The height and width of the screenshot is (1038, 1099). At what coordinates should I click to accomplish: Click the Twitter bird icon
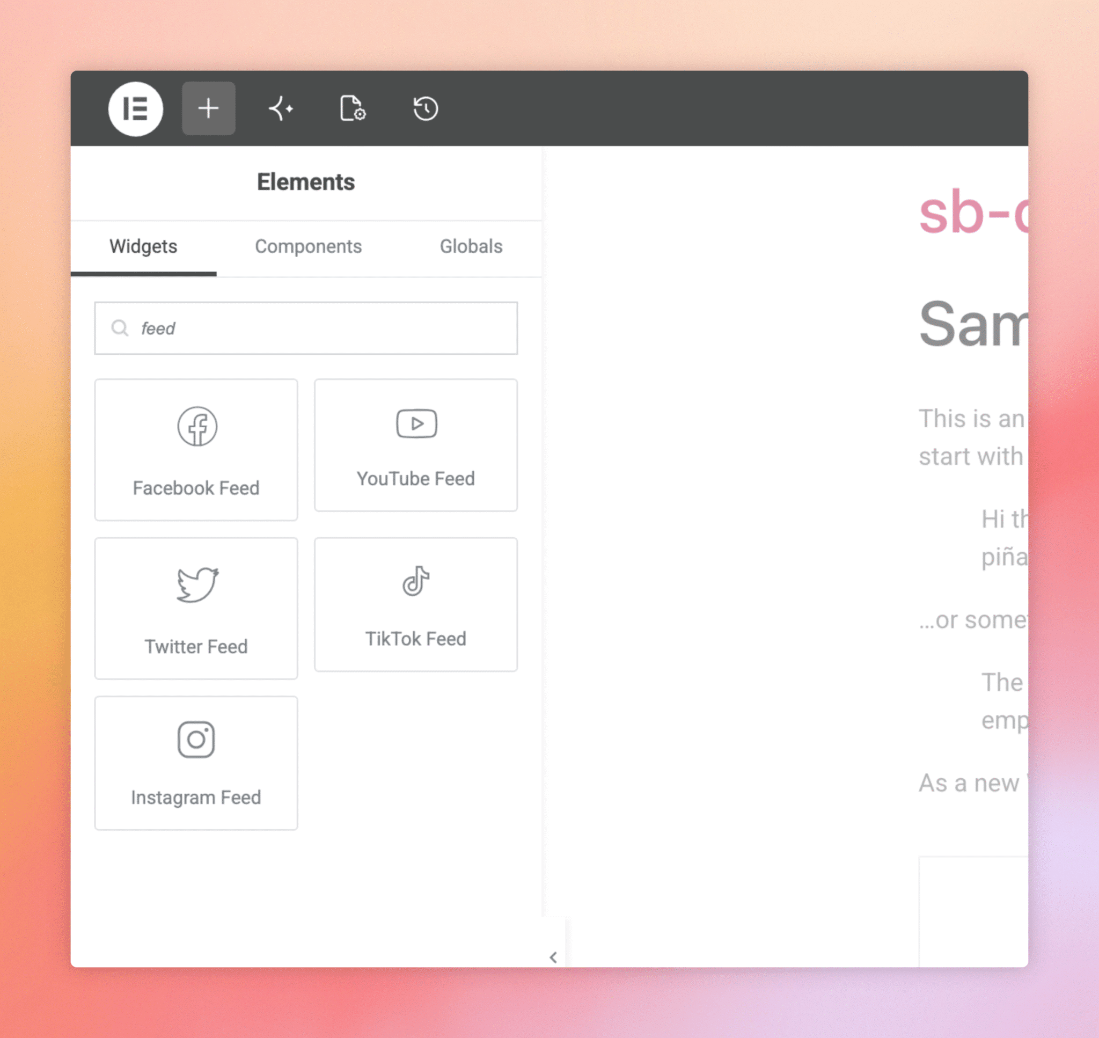pos(197,584)
